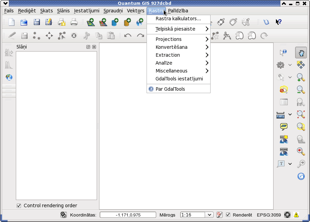
Task: Click Zoom Full extent icon
Action: click(301, 114)
